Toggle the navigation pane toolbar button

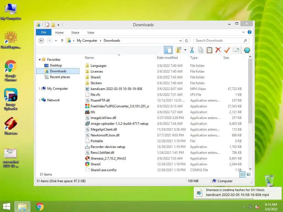pos(168,50)
